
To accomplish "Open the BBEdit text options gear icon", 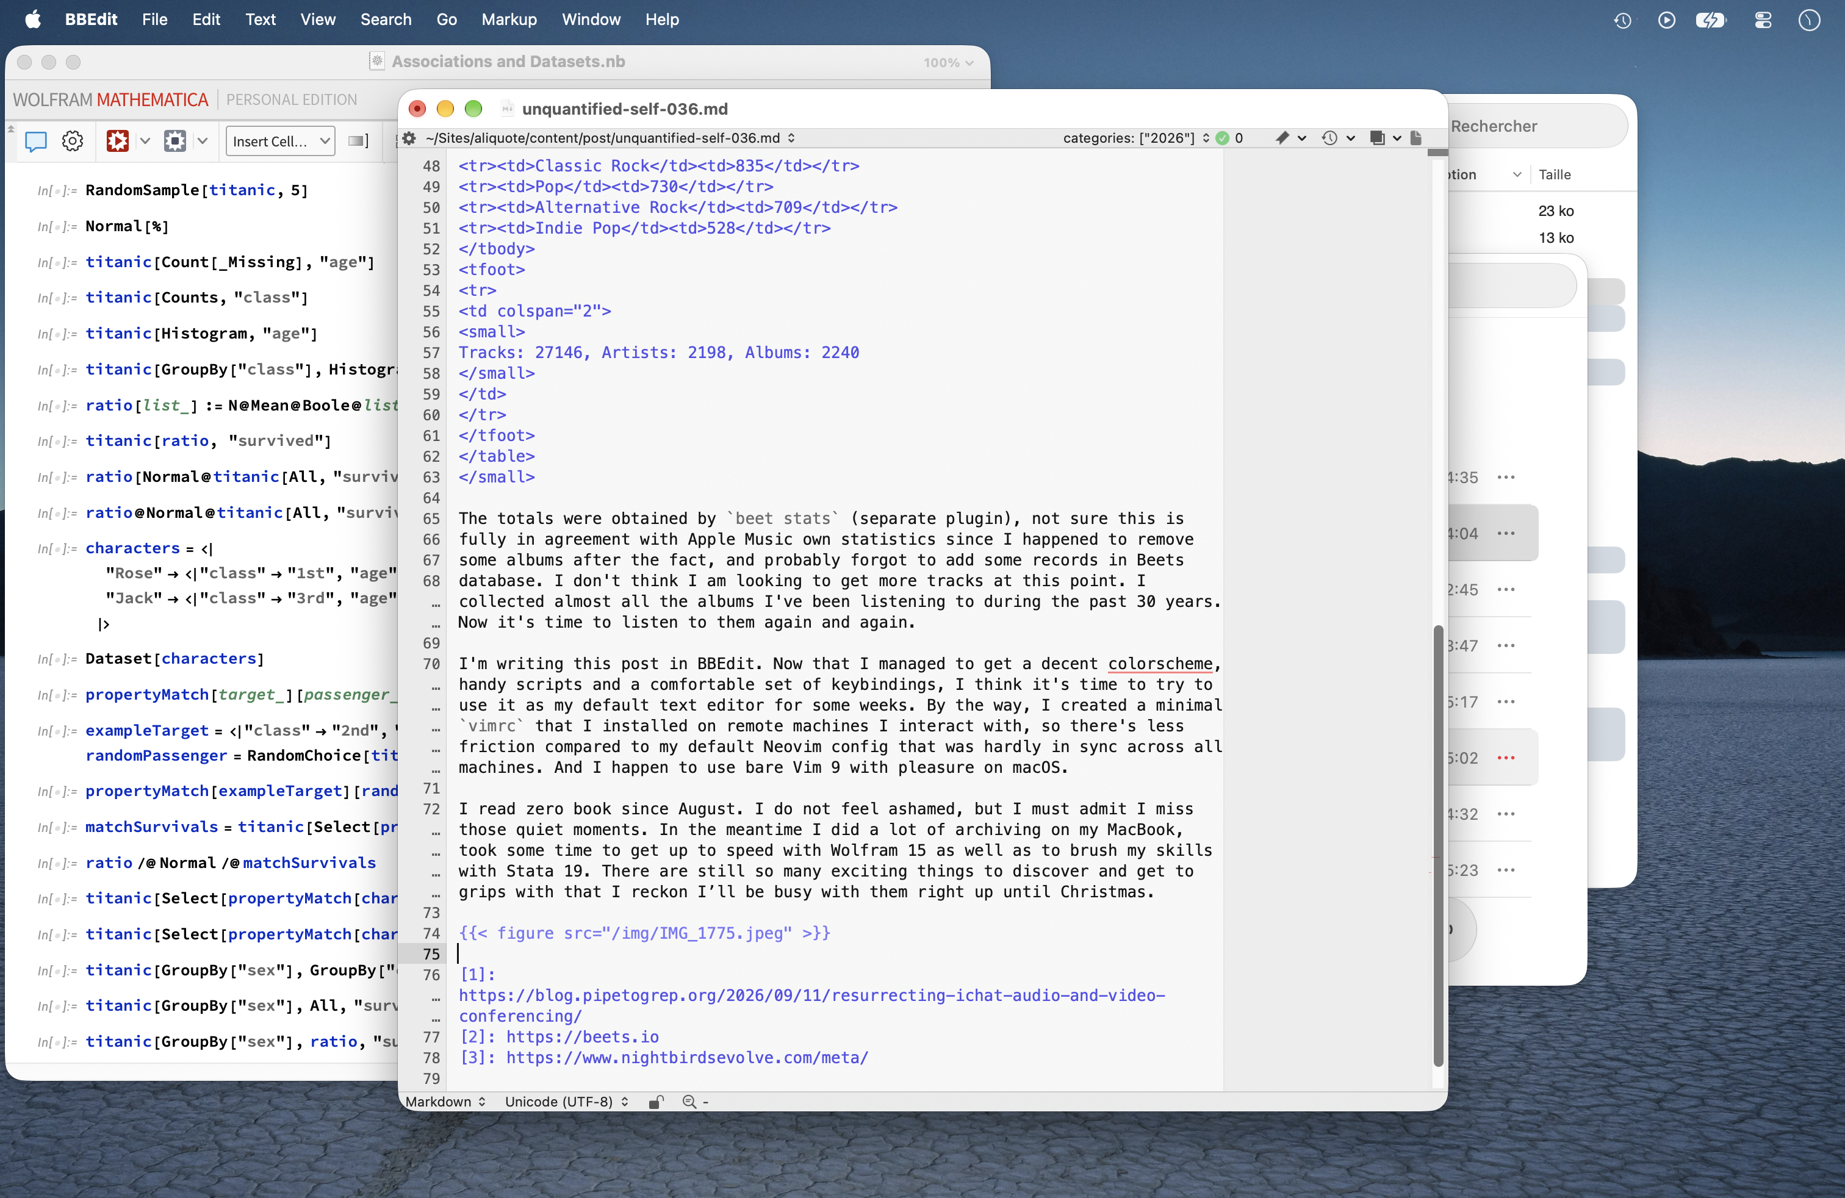I will [409, 138].
